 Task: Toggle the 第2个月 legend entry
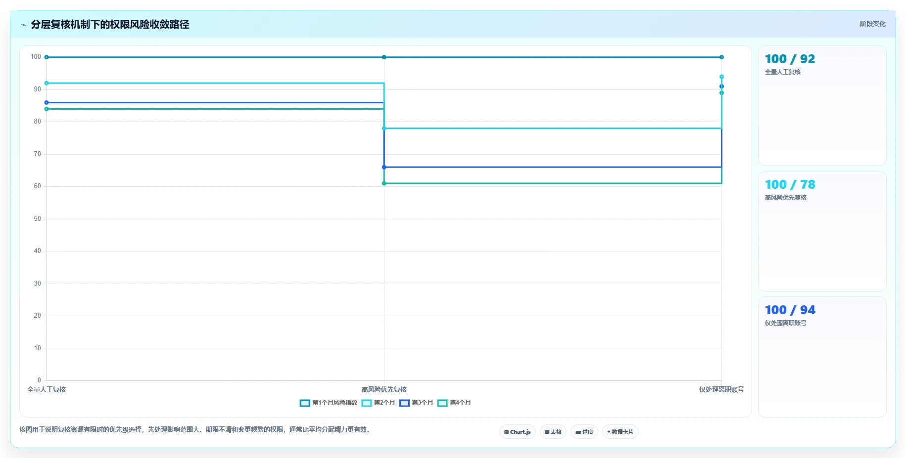click(379, 403)
